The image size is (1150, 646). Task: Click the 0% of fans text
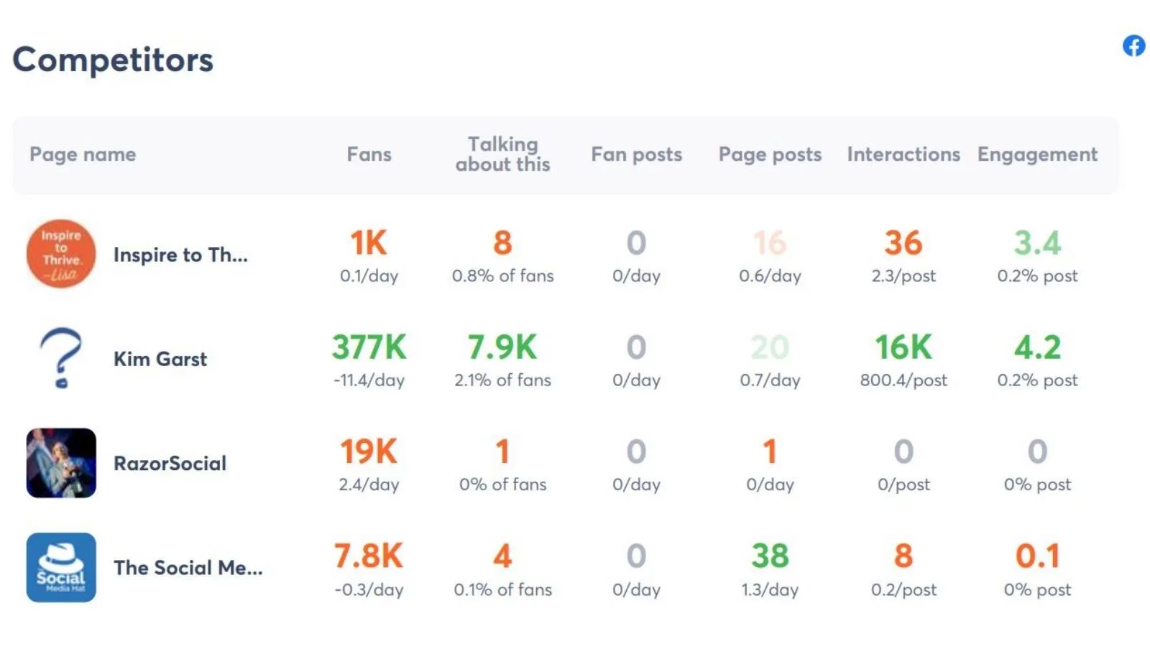tap(502, 484)
